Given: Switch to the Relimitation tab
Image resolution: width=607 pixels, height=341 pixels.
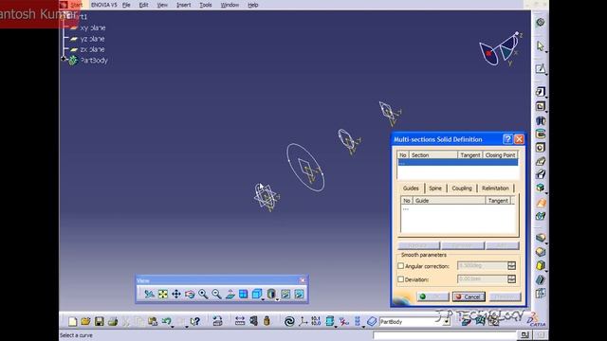Looking at the screenshot, I should coord(495,188).
